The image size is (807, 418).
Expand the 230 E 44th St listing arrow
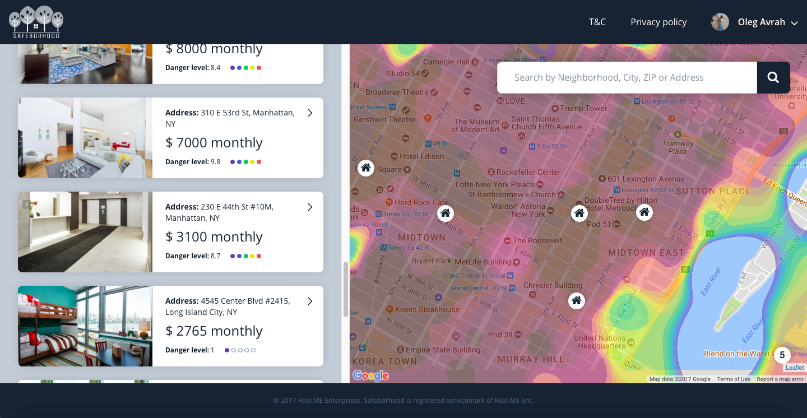(310, 207)
